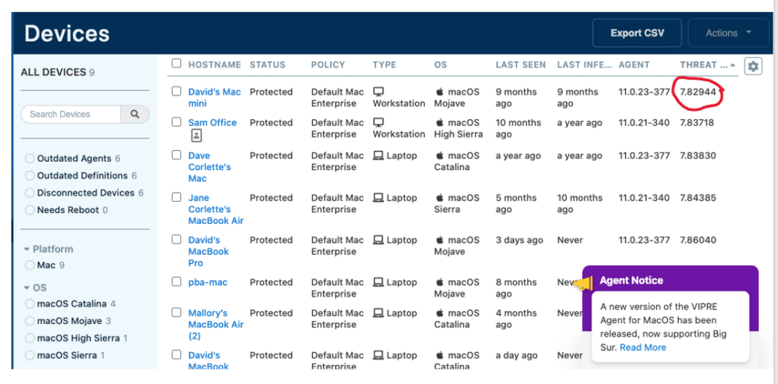
Task: Open the pba-mac device link
Action: click(207, 282)
